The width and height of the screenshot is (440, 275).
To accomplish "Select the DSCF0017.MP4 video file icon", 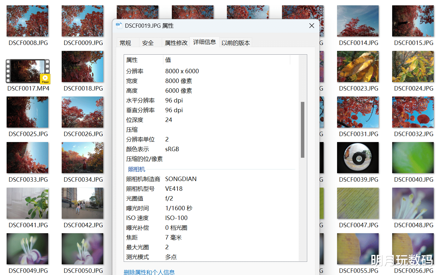I will [28, 71].
